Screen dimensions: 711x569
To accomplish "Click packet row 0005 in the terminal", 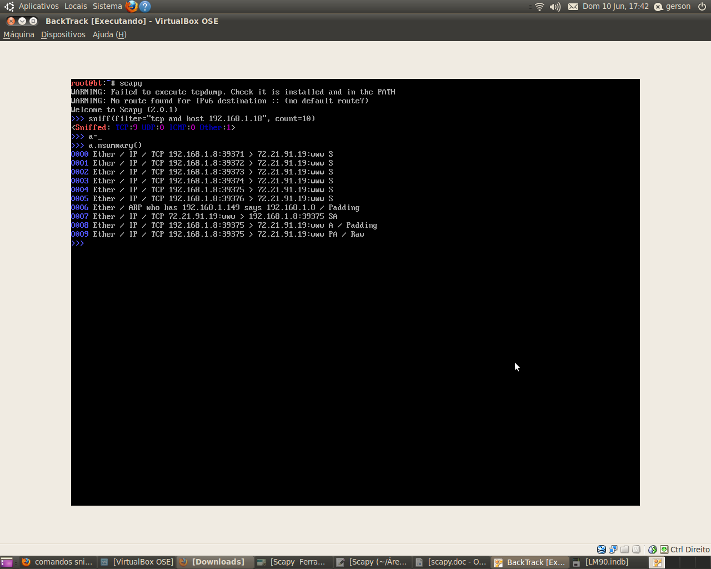I will click(x=202, y=199).
